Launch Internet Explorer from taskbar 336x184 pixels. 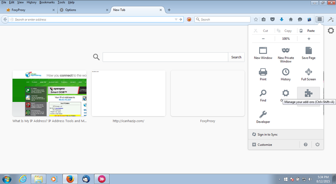[x=23, y=179]
